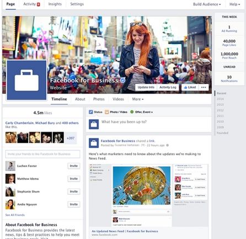Image resolution: width=246 pixels, height=239 pixels.
Task: Click the Facebook for Business cover title
Action: [84, 81]
